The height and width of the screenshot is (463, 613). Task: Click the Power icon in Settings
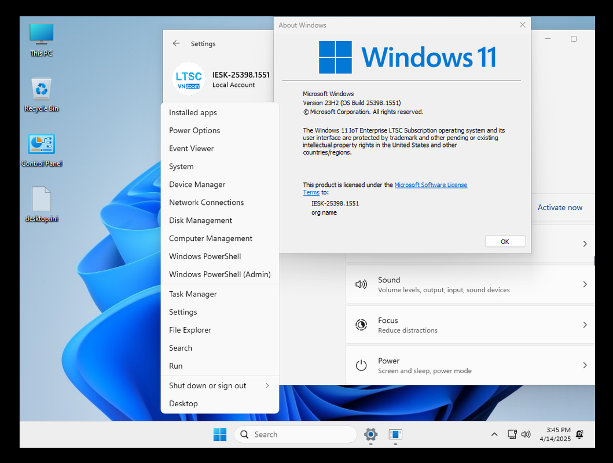tap(361, 365)
